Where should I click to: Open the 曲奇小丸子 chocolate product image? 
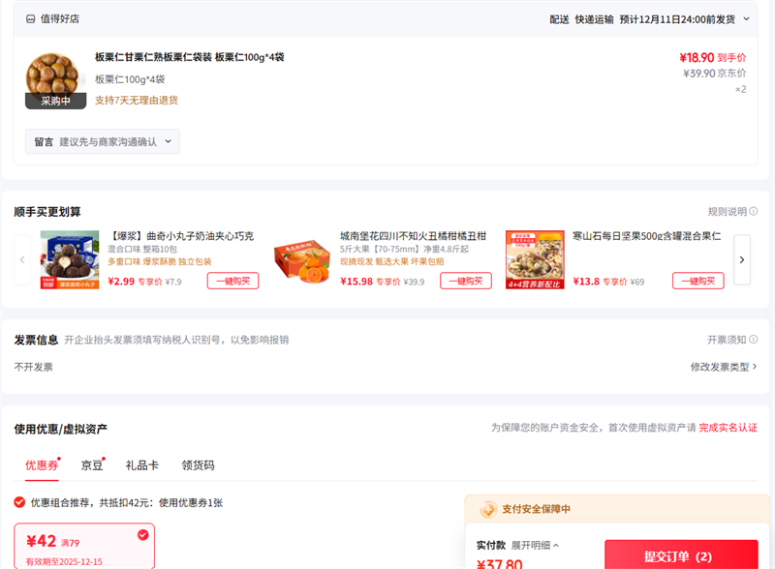pos(70,260)
